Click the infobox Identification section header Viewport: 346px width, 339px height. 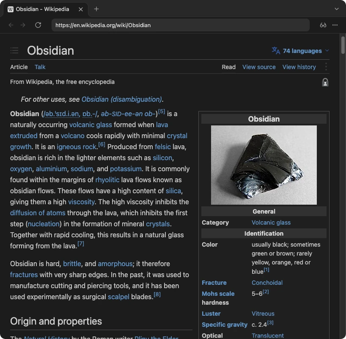(264, 234)
